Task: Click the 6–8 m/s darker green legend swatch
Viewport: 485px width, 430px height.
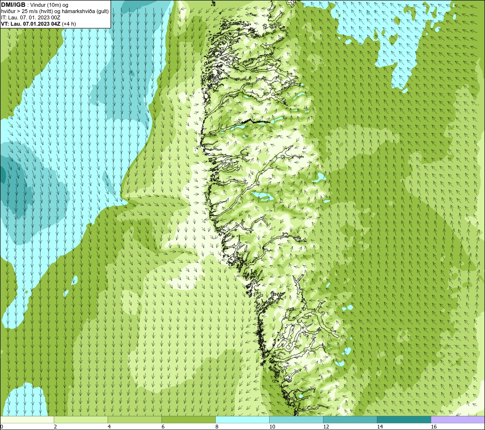Action: pyautogui.click(x=189, y=419)
